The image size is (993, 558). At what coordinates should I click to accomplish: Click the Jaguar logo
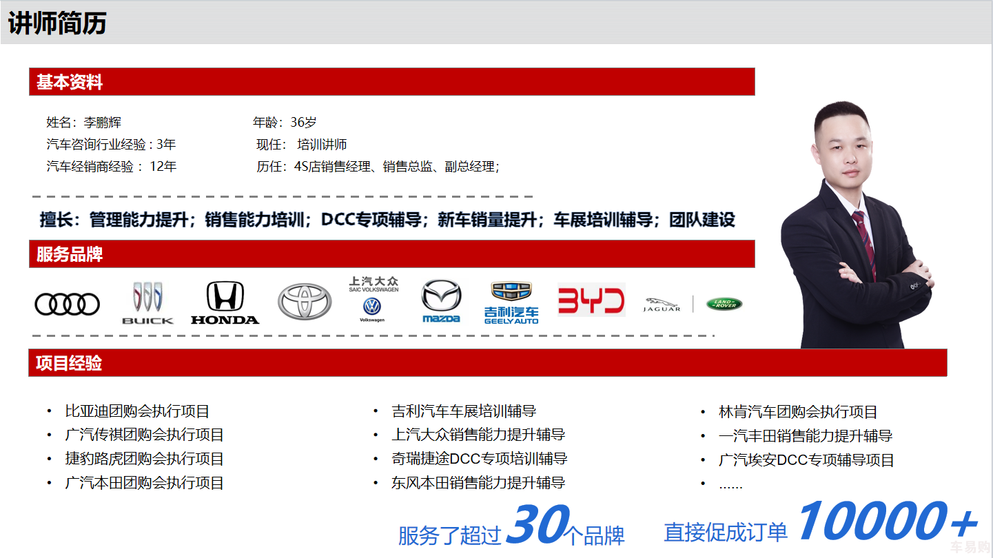point(662,304)
